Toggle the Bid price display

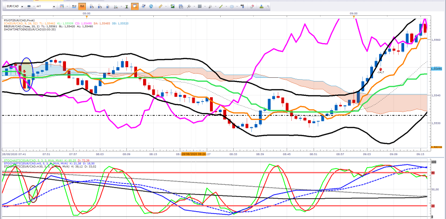coord(74,6)
